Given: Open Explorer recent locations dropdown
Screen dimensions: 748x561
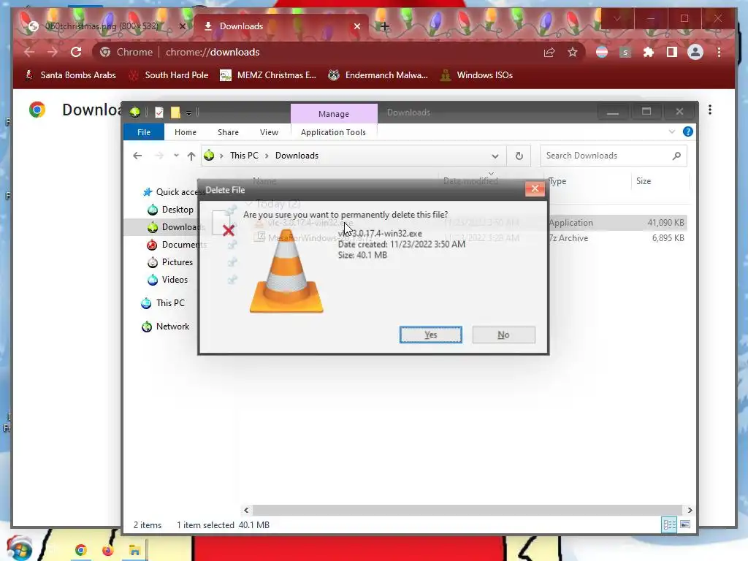Looking at the screenshot, I should [x=176, y=156].
